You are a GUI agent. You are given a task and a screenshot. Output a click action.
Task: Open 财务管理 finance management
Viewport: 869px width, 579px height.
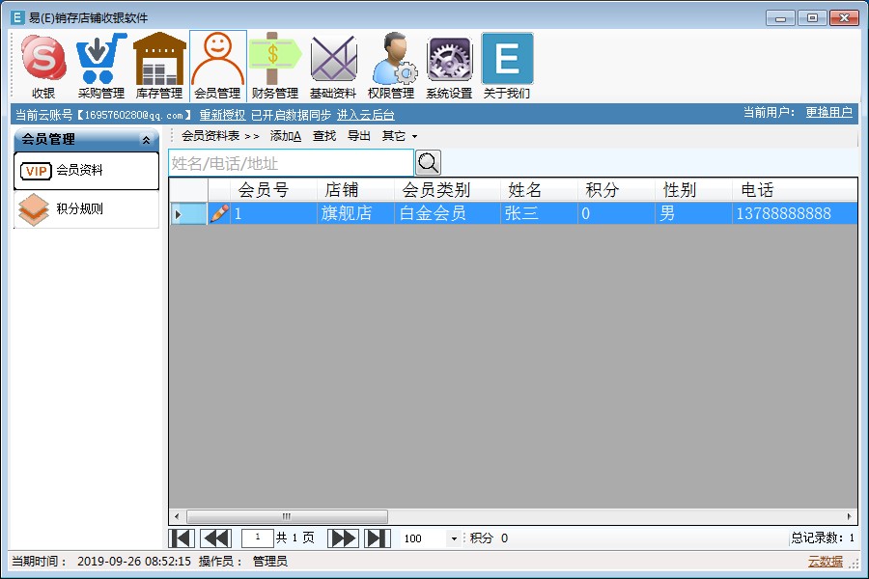pos(275,66)
